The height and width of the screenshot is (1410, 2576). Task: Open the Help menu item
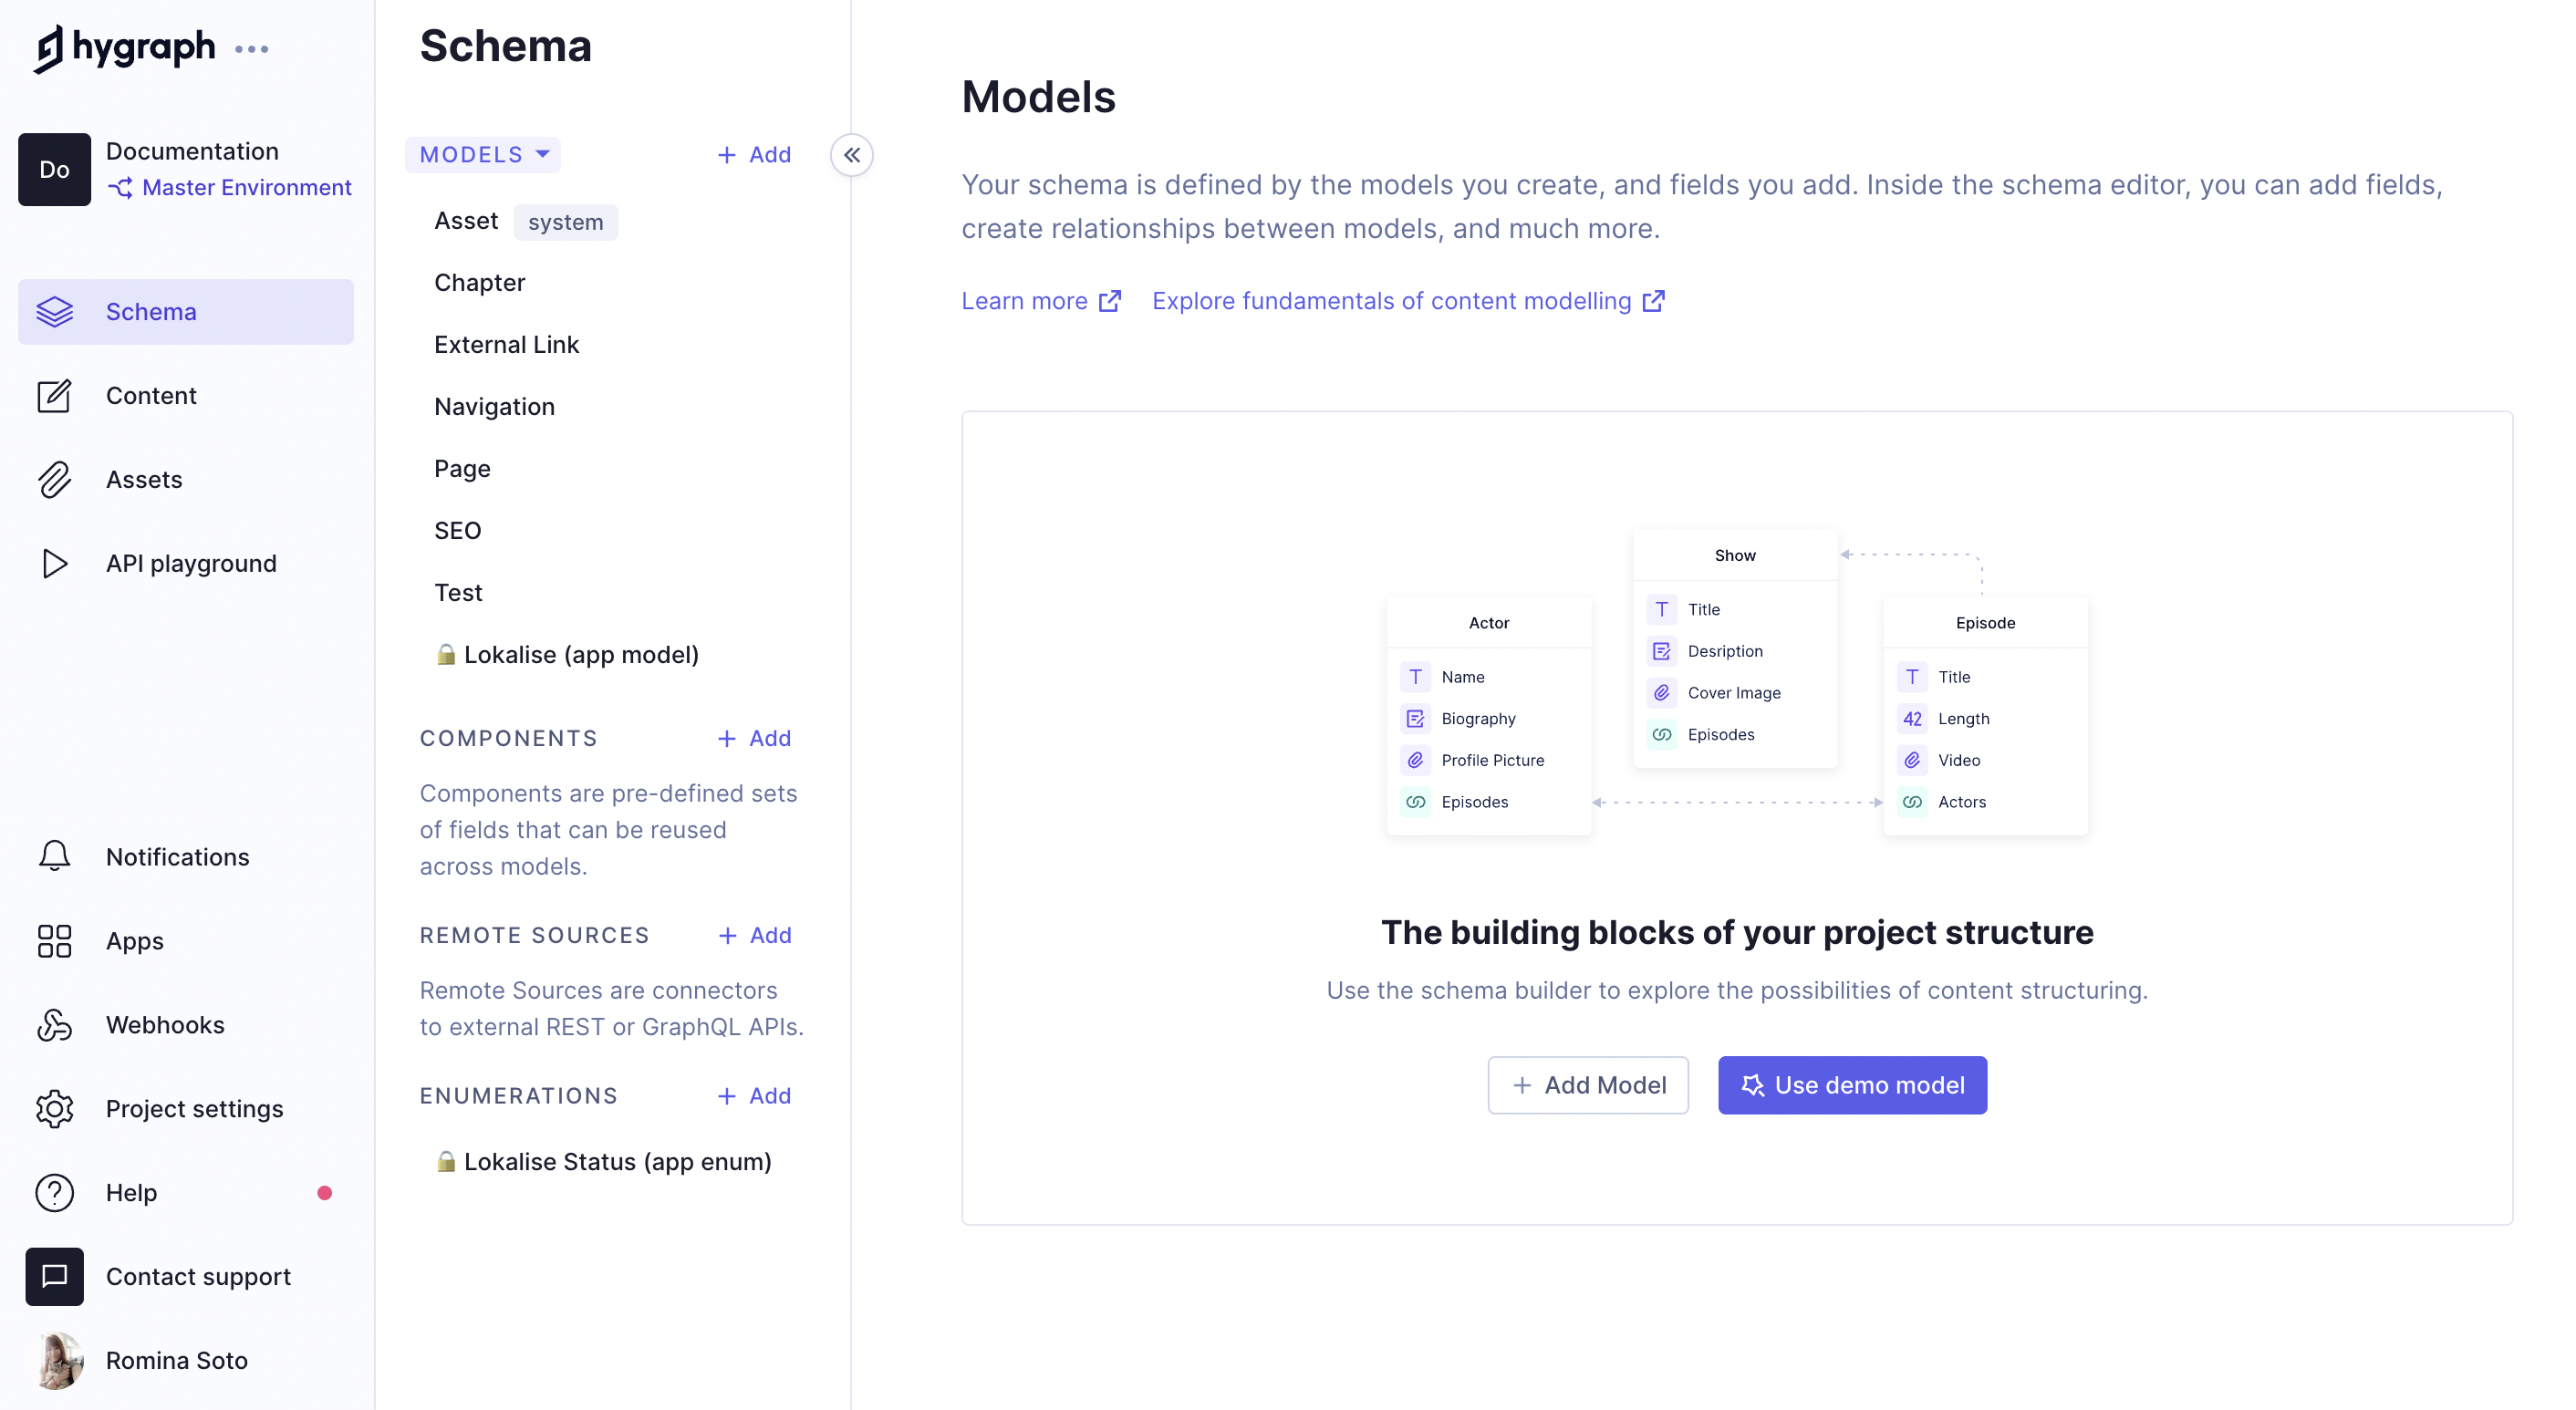point(131,1193)
